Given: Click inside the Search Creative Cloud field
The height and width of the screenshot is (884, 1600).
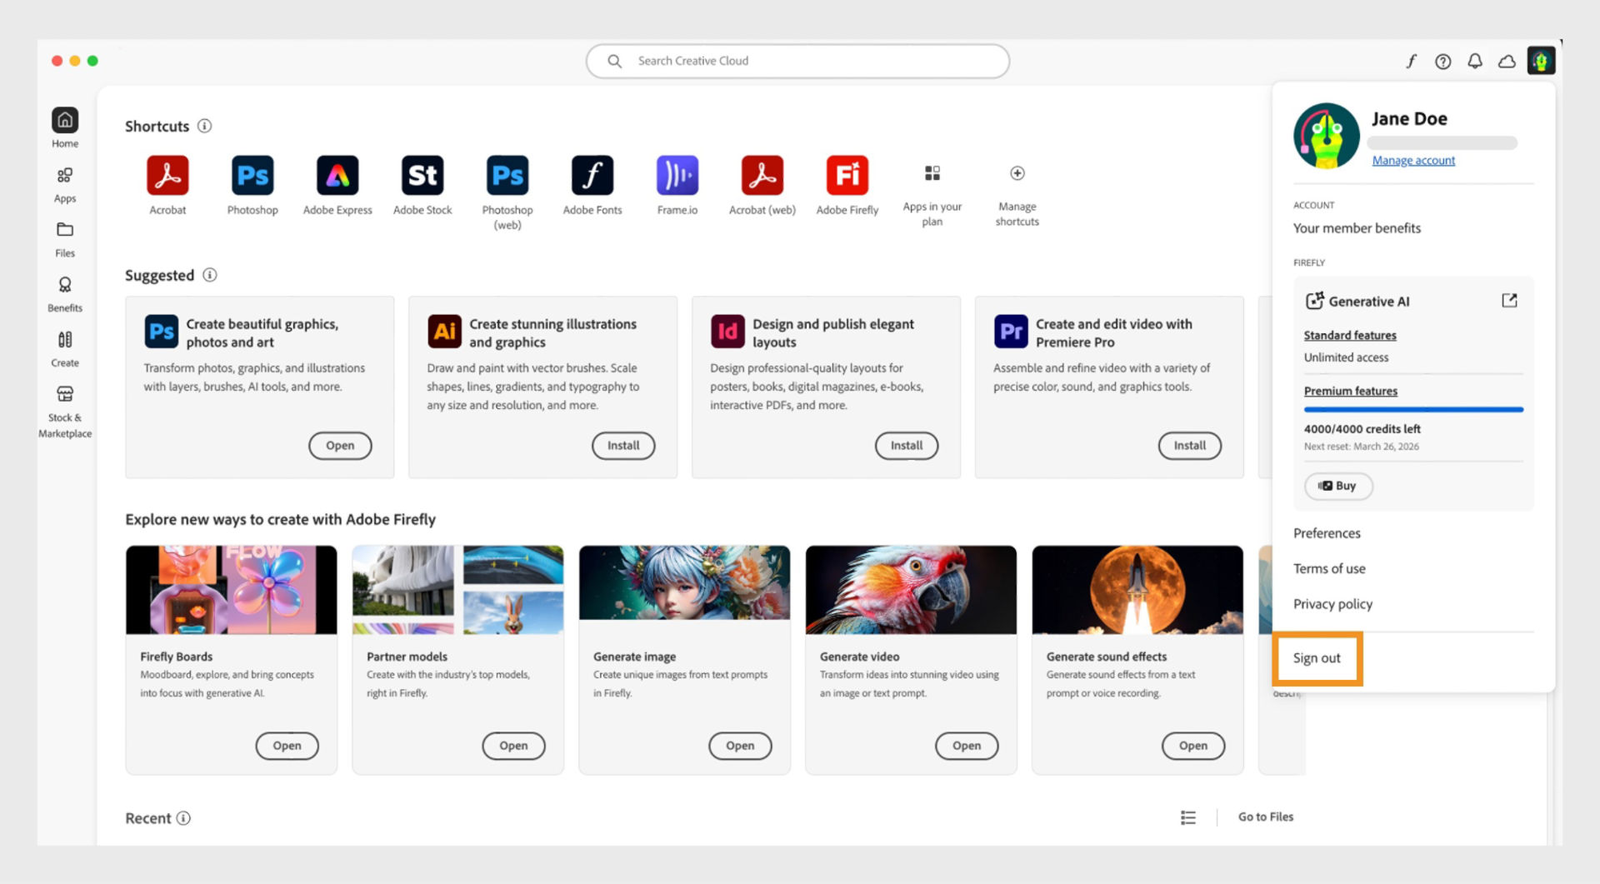Looking at the screenshot, I should coord(797,61).
